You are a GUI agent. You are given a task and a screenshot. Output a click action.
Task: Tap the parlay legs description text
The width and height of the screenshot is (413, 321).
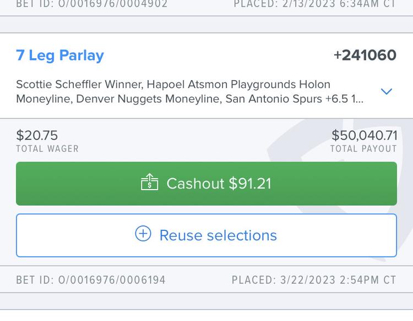coord(189,91)
